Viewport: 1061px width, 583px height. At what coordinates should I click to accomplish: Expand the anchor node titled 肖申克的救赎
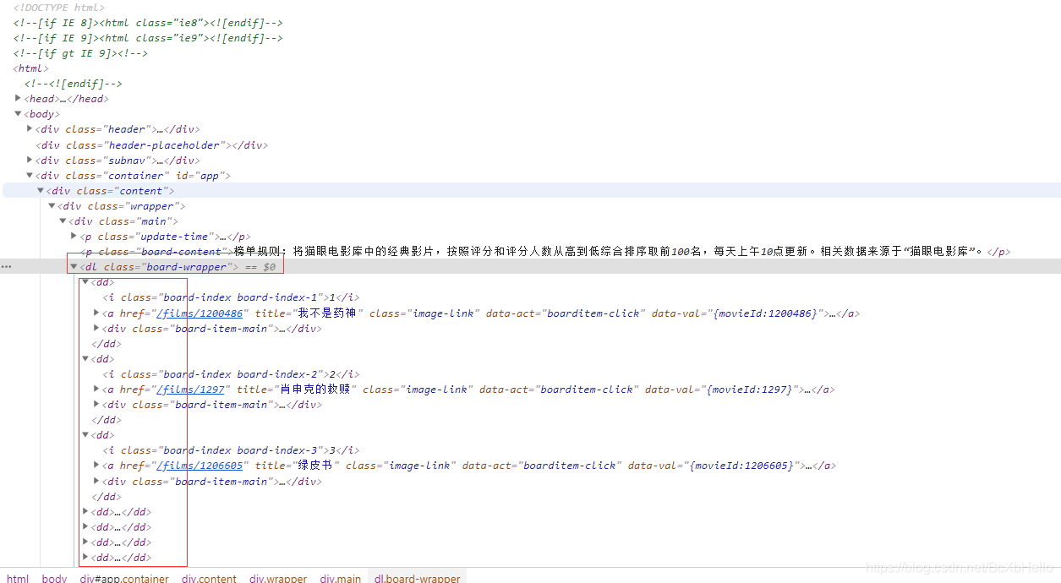[x=96, y=390]
